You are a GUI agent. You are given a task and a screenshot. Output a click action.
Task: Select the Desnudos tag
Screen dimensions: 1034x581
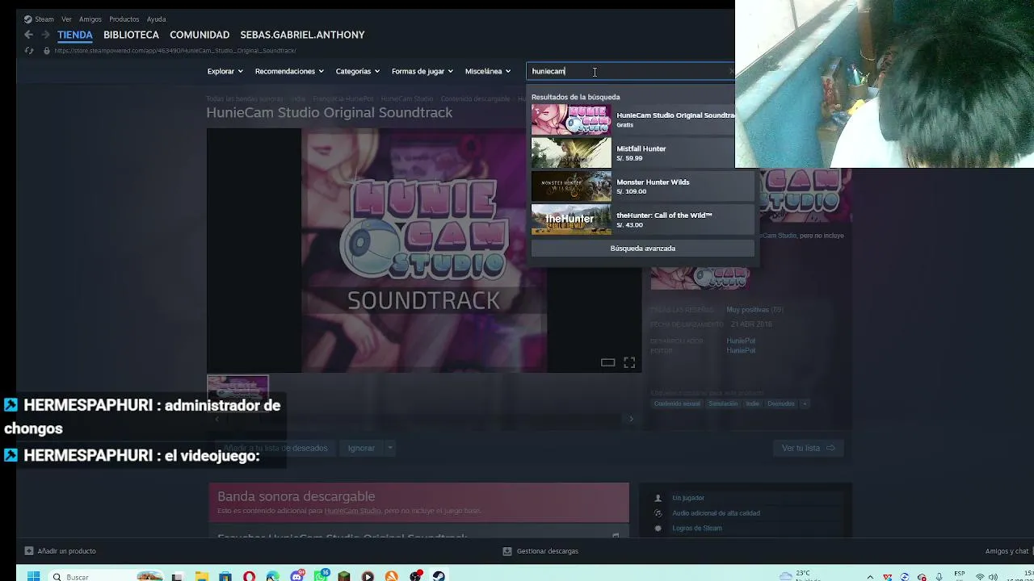781,403
